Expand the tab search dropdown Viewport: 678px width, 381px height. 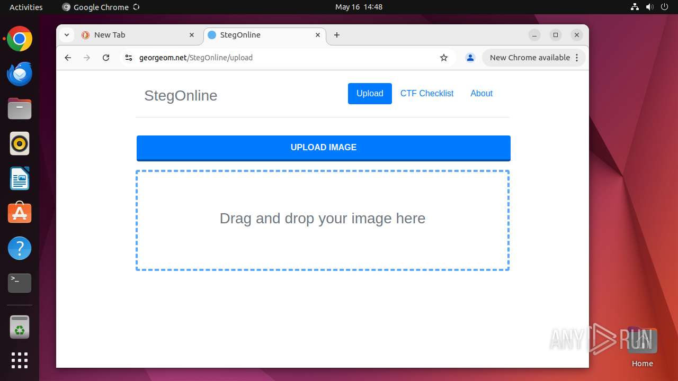coord(66,35)
